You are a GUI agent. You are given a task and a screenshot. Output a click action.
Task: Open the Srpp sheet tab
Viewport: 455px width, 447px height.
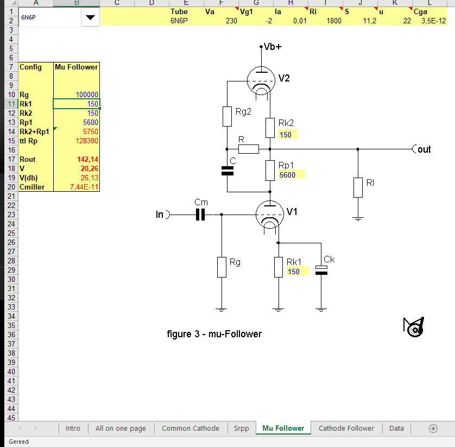242,428
